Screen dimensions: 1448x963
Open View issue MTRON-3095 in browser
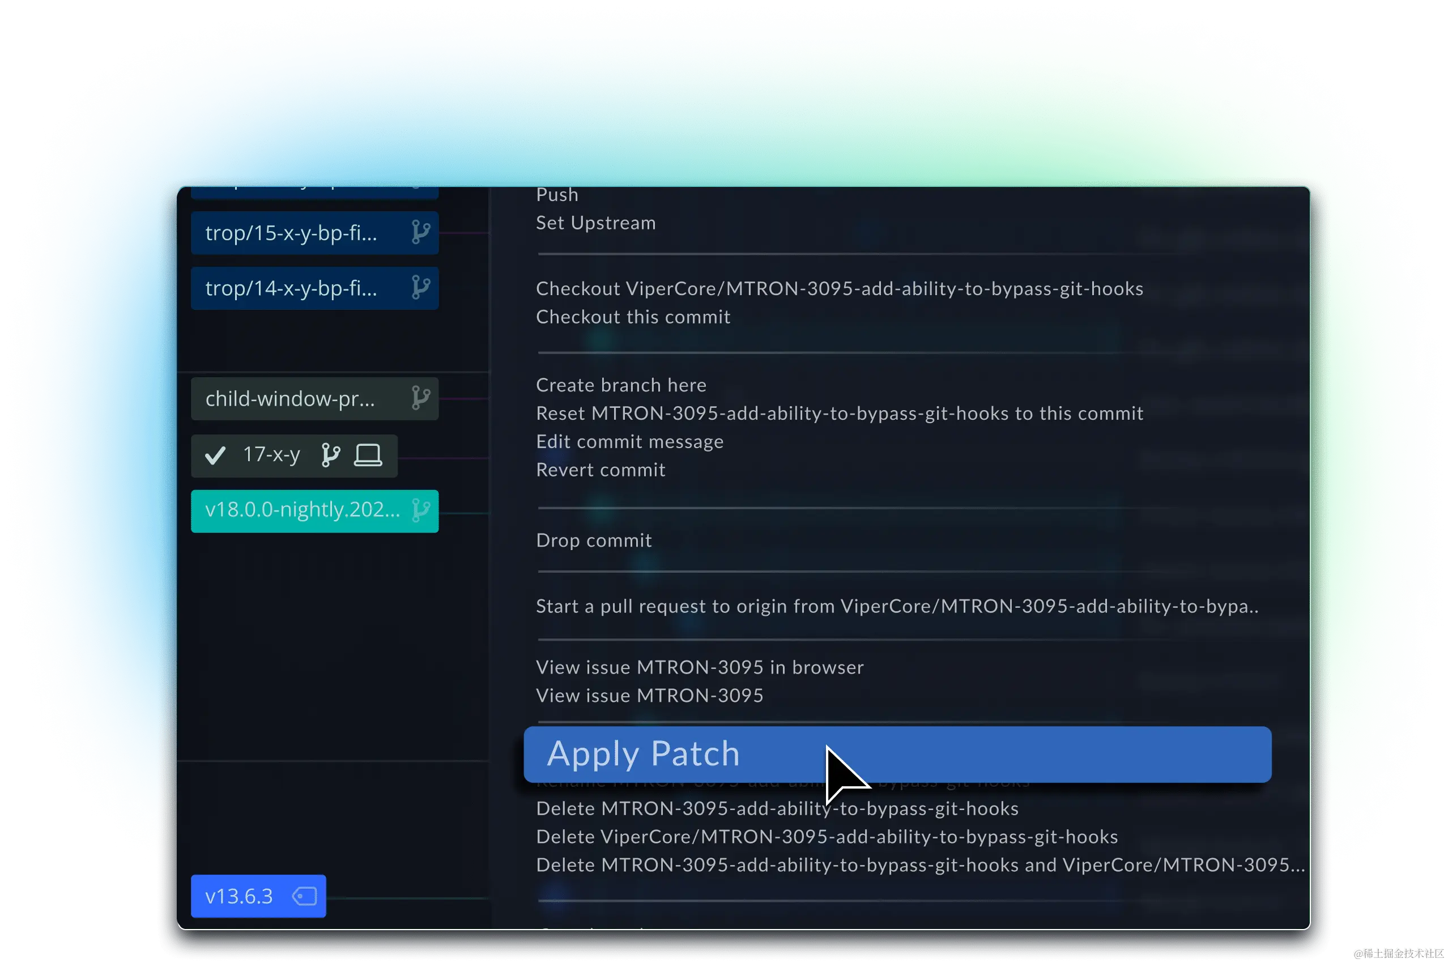[700, 668]
